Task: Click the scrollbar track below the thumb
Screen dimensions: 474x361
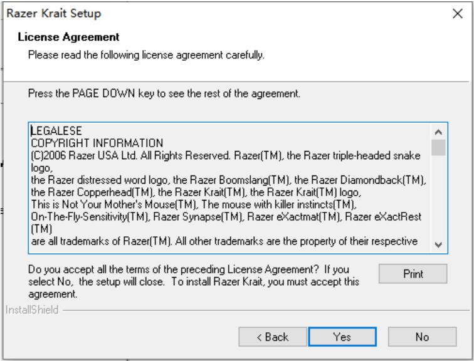Action: (x=438, y=201)
